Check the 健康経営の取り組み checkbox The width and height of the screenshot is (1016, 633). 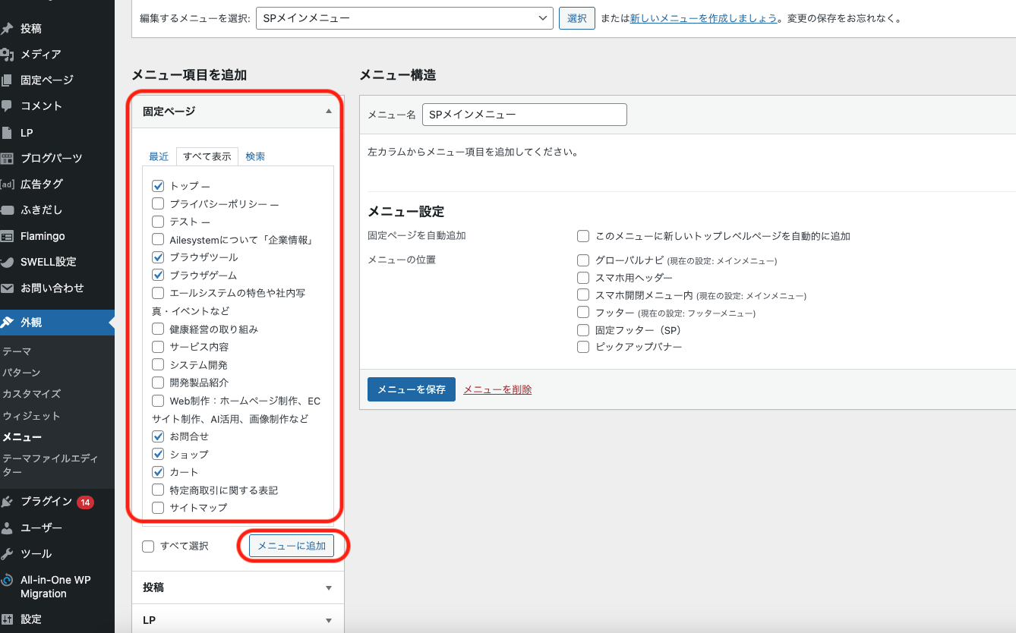158,329
